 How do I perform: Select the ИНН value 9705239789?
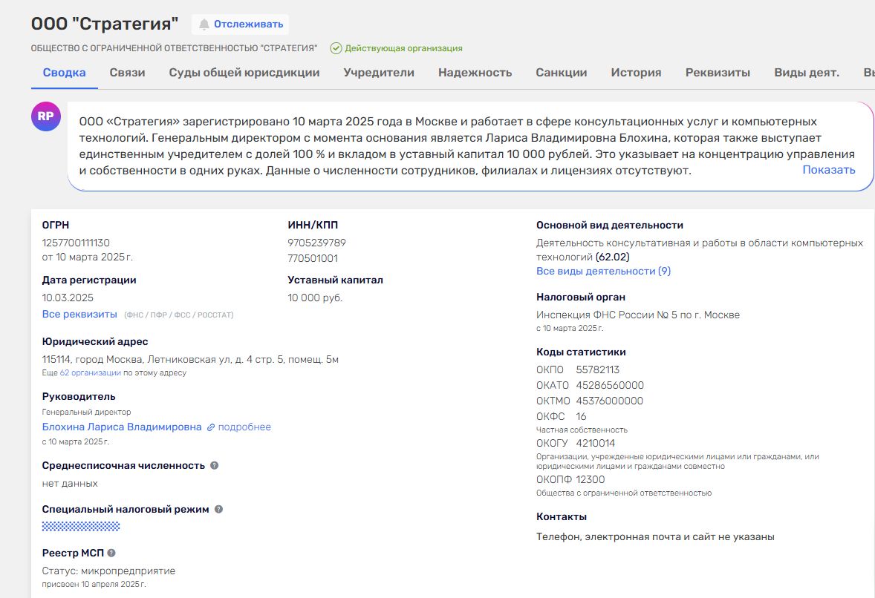coord(316,243)
